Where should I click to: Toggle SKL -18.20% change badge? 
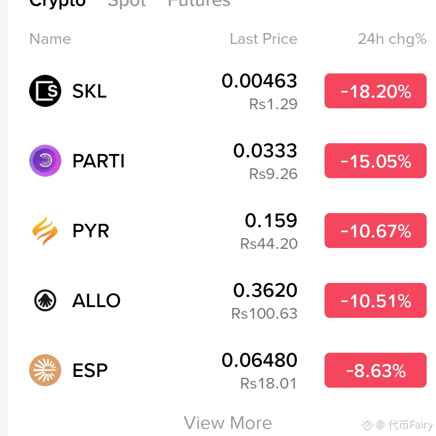point(376,91)
